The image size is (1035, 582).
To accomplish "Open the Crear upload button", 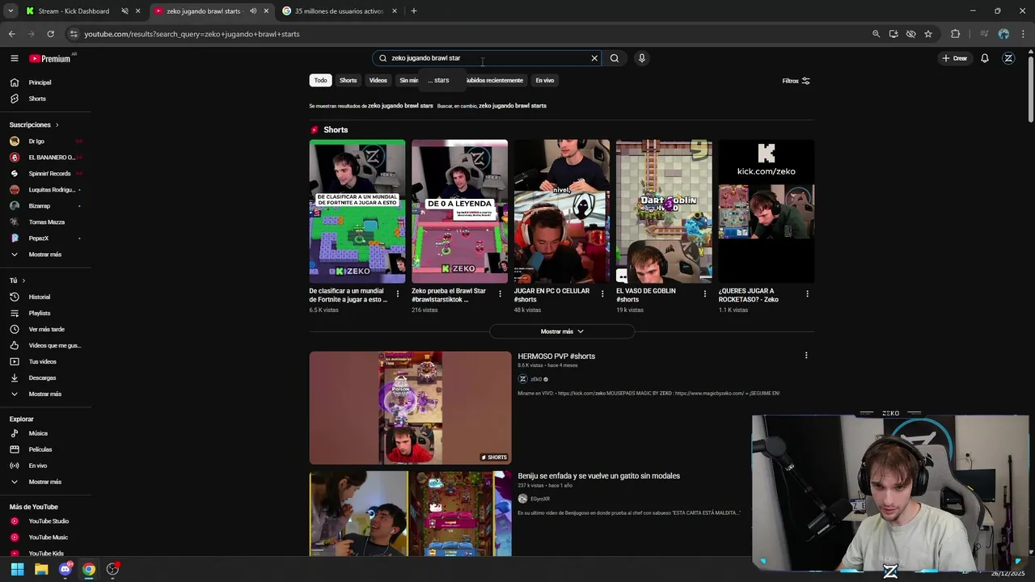I will coord(955,58).
